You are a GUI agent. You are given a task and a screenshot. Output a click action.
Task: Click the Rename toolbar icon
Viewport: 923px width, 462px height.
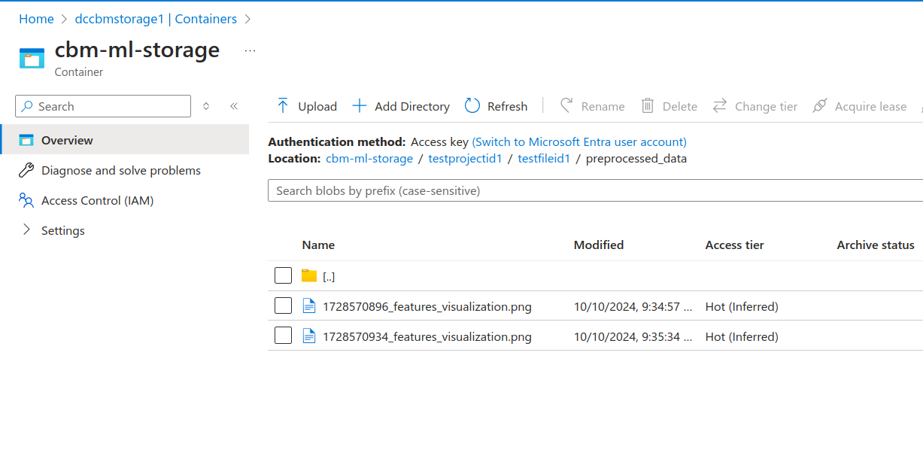pos(566,106)
